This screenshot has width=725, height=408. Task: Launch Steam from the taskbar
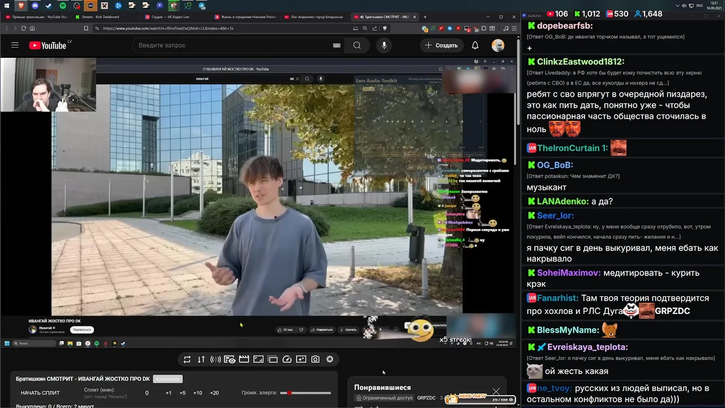pyautogui.click(x=49, y=6)
